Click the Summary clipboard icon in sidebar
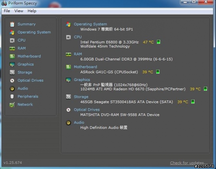This screenshot has height=169, width=216. point(12,24)
